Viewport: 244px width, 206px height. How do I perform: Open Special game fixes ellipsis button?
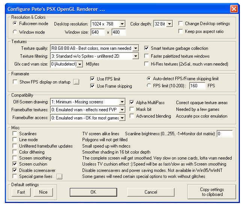pyautogui.click(x=59, y=176)
